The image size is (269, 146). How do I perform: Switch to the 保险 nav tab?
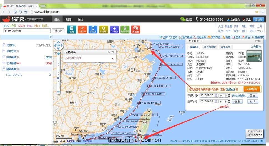point(81,19)
